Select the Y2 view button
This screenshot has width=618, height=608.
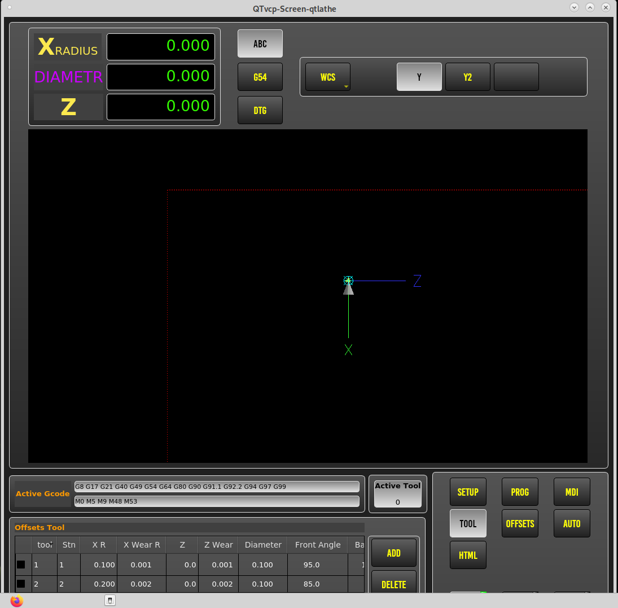pyautogui.click(x=468, y=77)
